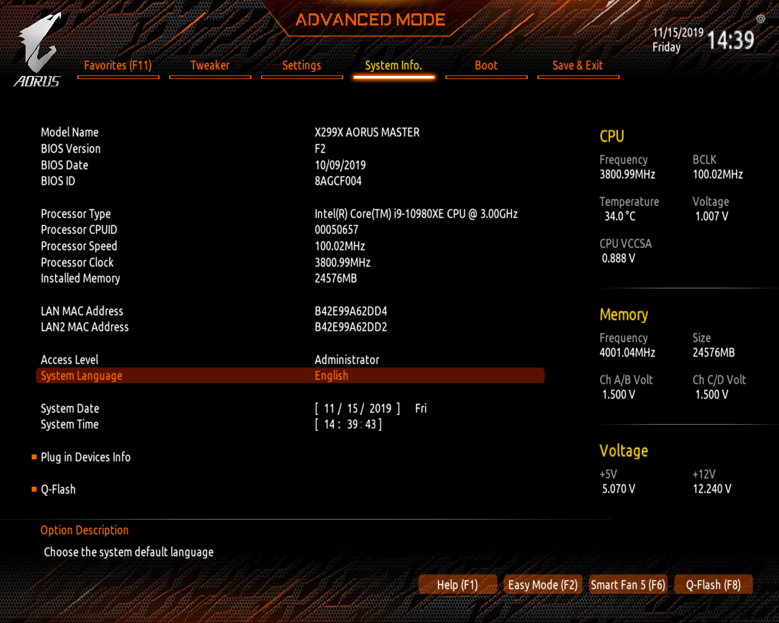Viewport: 779px width, 623px height.
Task: Click the 14:39 clock display
Action: [730, 40]
